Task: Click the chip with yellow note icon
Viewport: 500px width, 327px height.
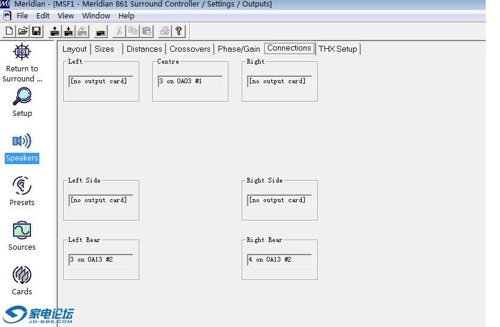Action: click(x=100, y=31)
